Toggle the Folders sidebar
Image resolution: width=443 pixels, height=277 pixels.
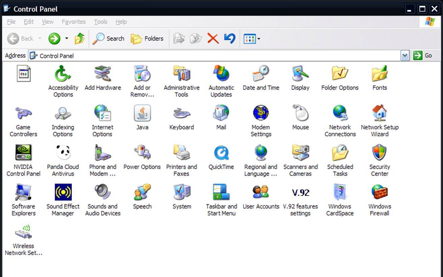tap(147, 38)
